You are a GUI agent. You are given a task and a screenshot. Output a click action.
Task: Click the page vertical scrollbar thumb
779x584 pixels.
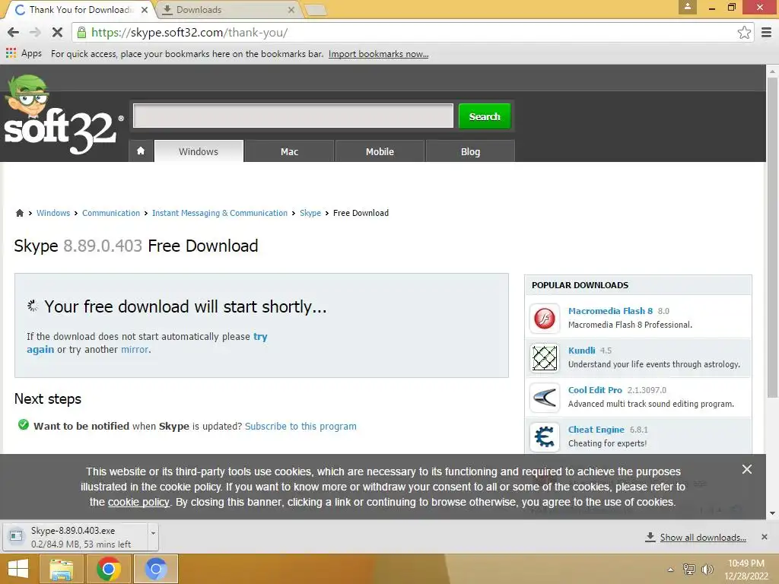tap(771, 238)
